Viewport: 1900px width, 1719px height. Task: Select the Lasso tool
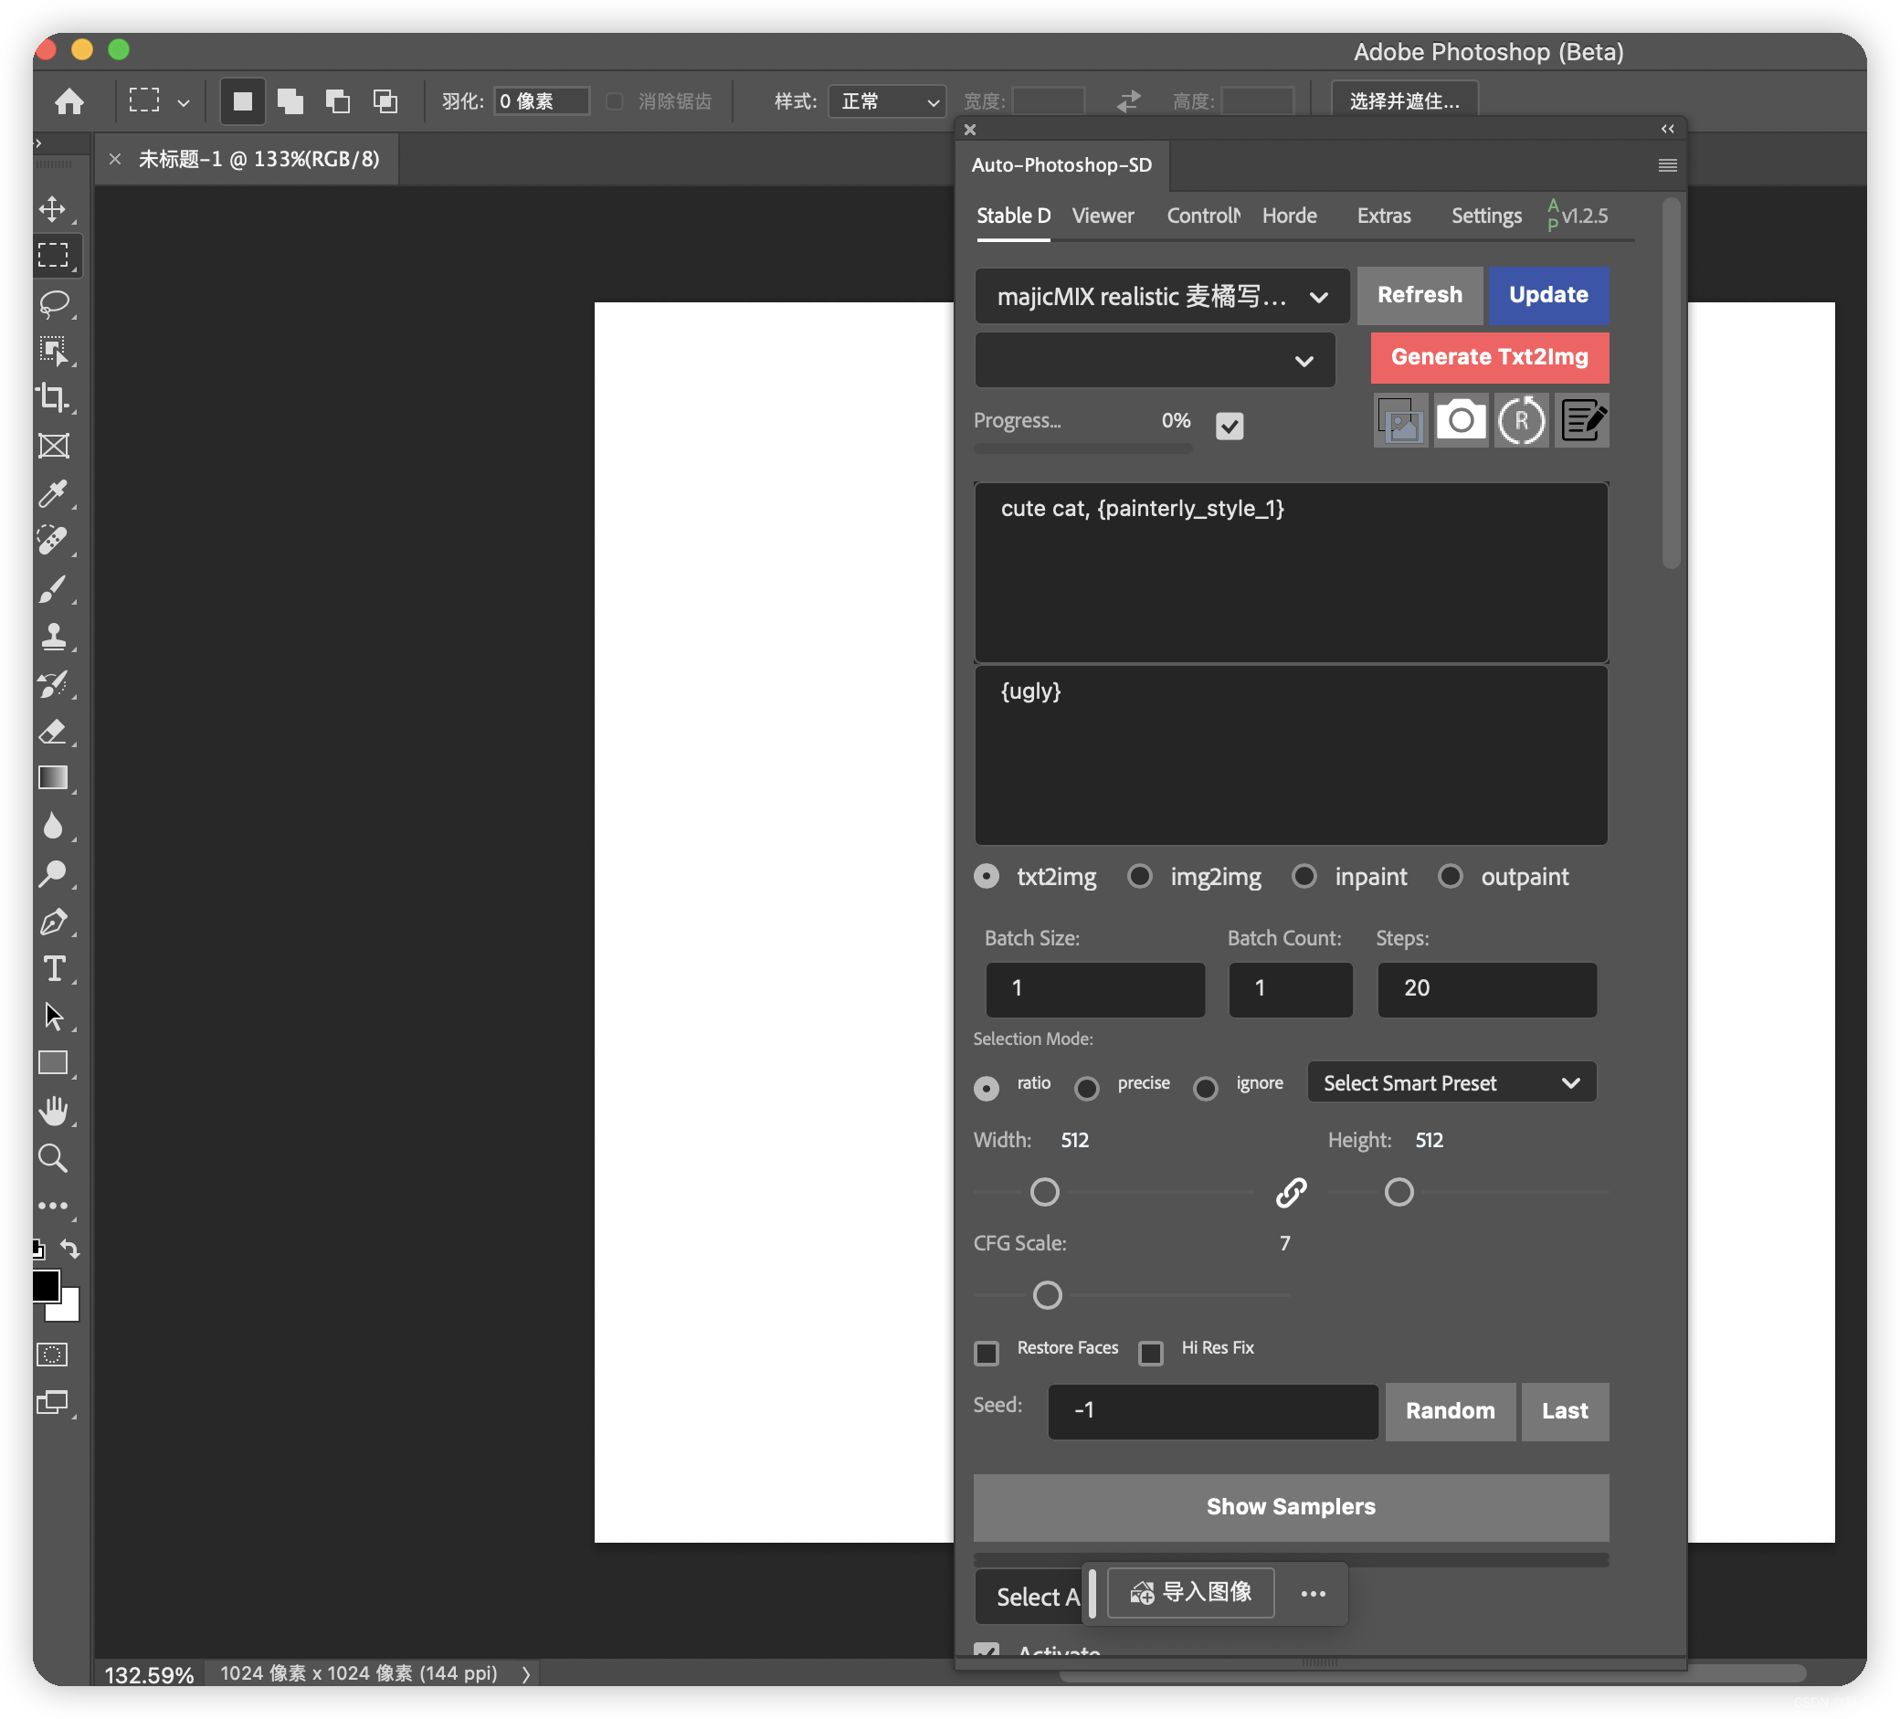pos(53,303)
